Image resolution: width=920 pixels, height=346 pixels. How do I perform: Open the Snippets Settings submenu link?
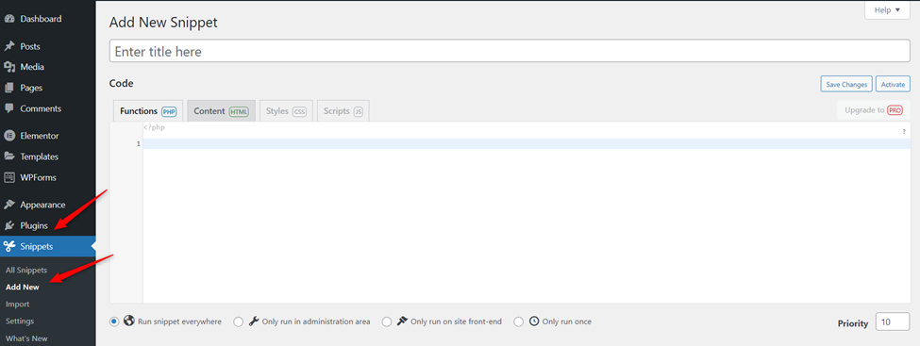[20, 321]
